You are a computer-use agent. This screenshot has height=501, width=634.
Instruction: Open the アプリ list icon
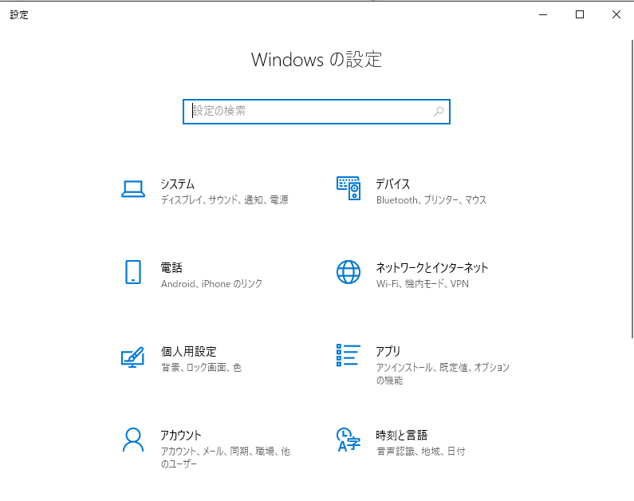pos(349,355)
